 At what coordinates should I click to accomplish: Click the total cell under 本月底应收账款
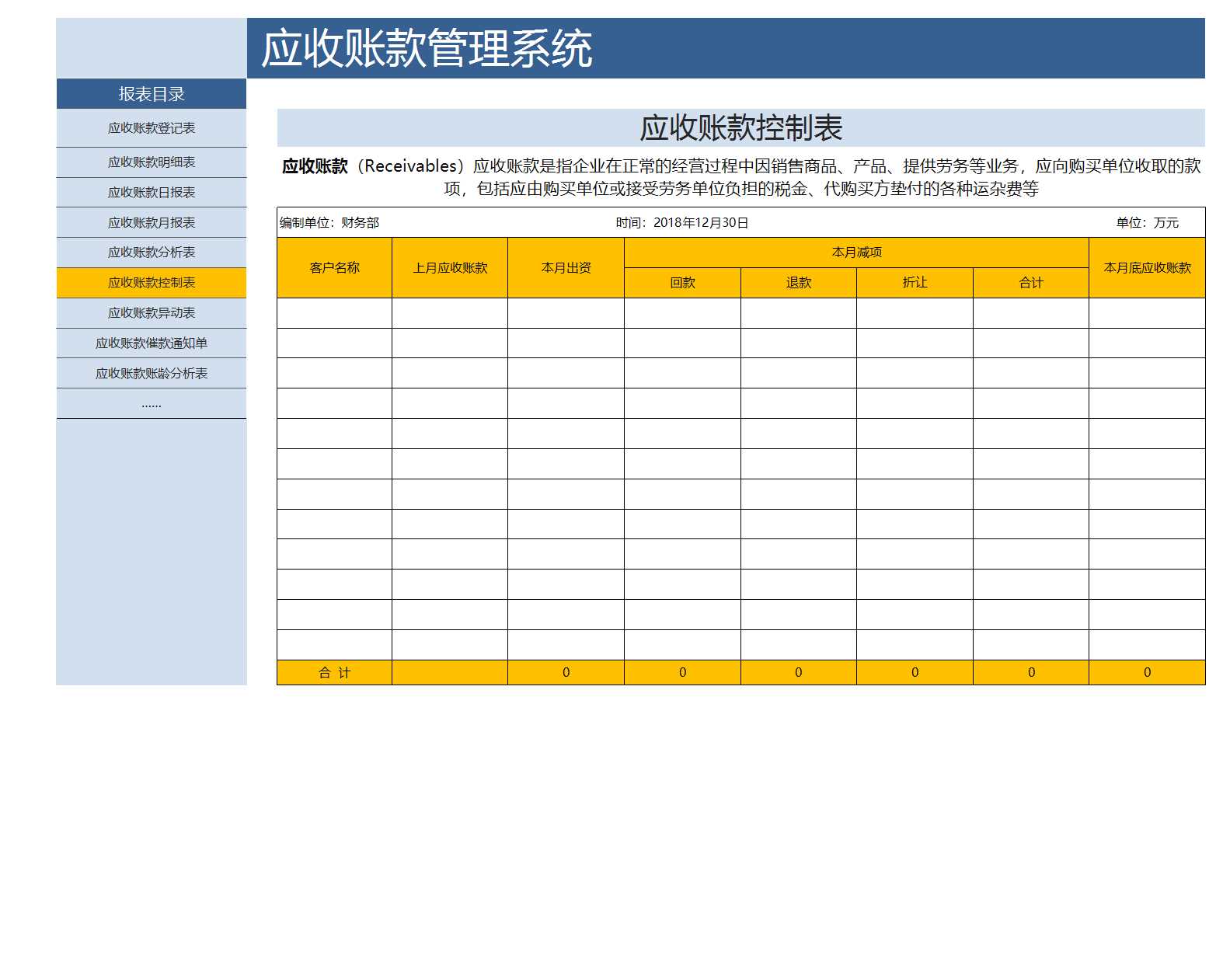1148,673
